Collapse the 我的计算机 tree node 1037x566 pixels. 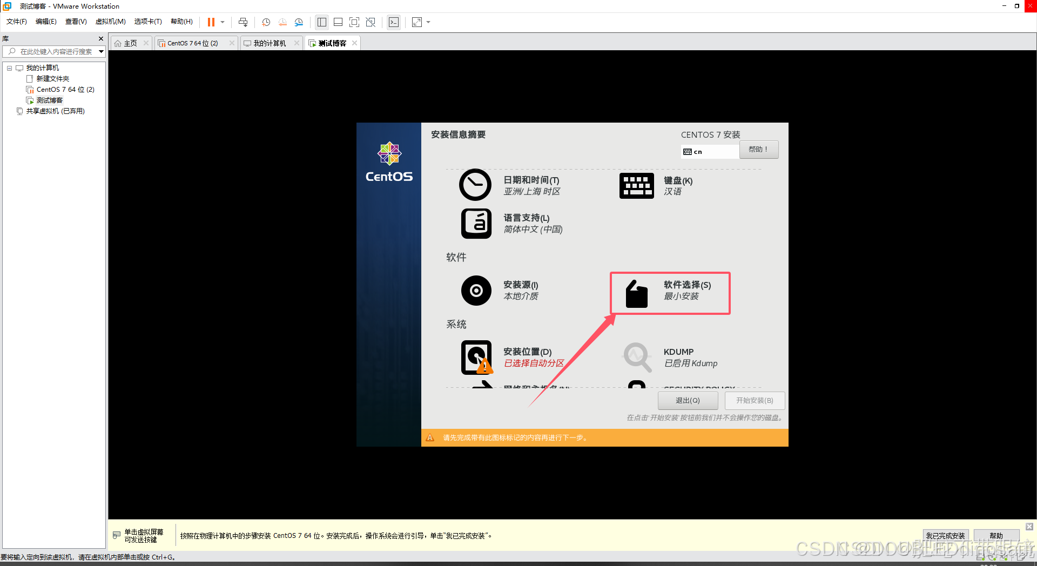pyautogui.click(x=9, y=68)
